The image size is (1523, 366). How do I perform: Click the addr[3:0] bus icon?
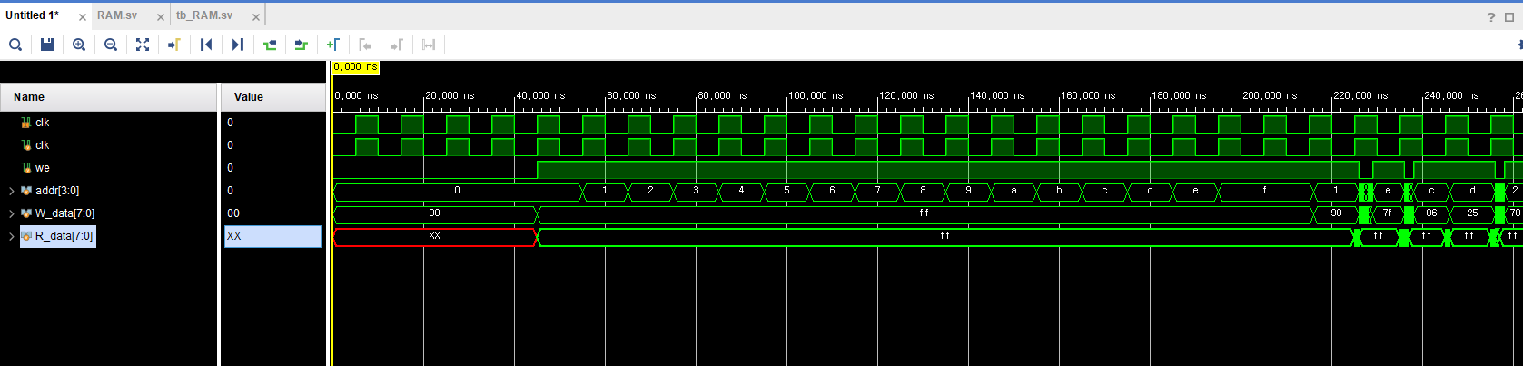pos(26,191)
